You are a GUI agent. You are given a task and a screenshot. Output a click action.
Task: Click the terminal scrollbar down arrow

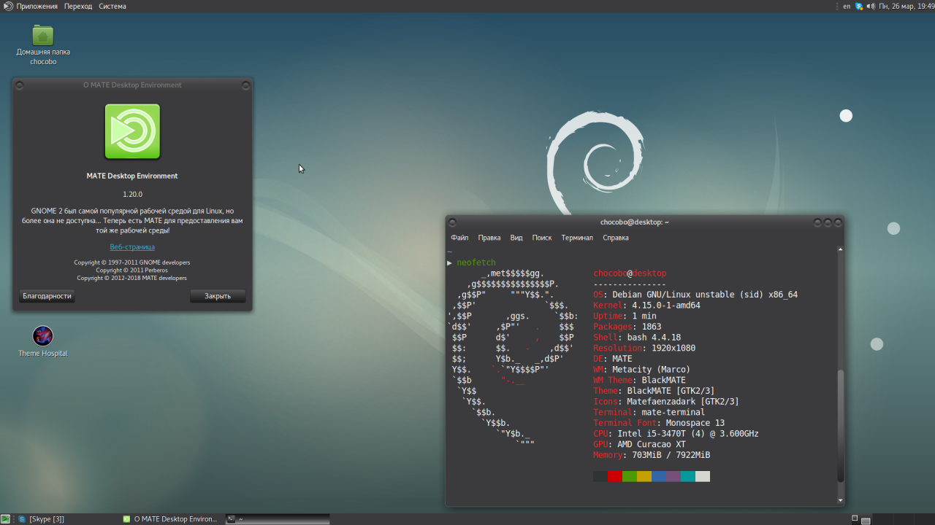point(840,501)
